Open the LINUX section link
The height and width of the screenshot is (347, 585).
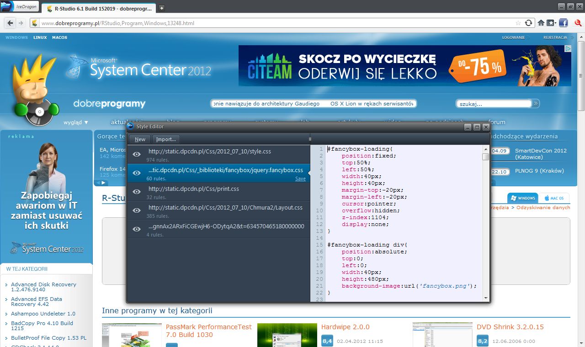tap(40, 37)
